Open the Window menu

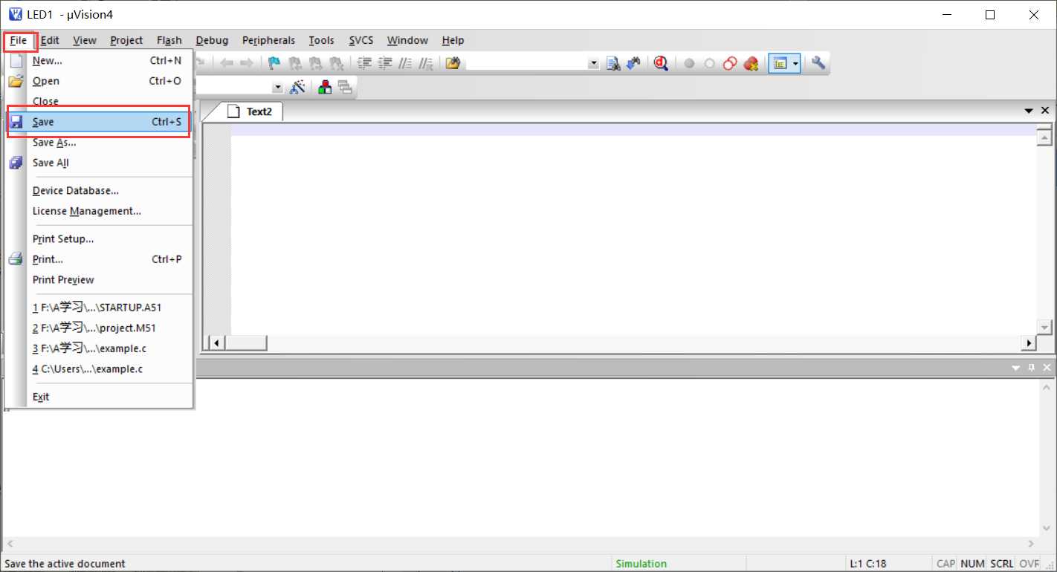[407, 40]
